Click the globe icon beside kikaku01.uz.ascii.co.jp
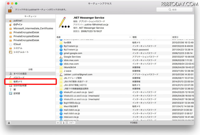The image size is (200, 135). pos(61,92)
